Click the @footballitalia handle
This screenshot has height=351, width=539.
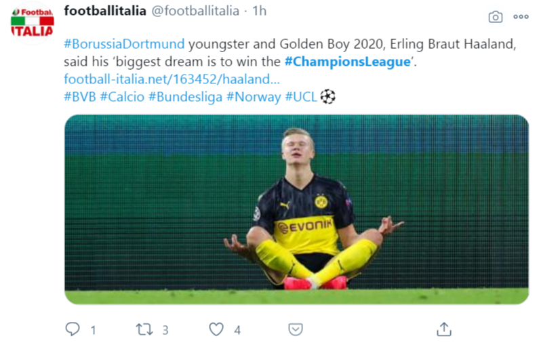click(x=194, y=11)
